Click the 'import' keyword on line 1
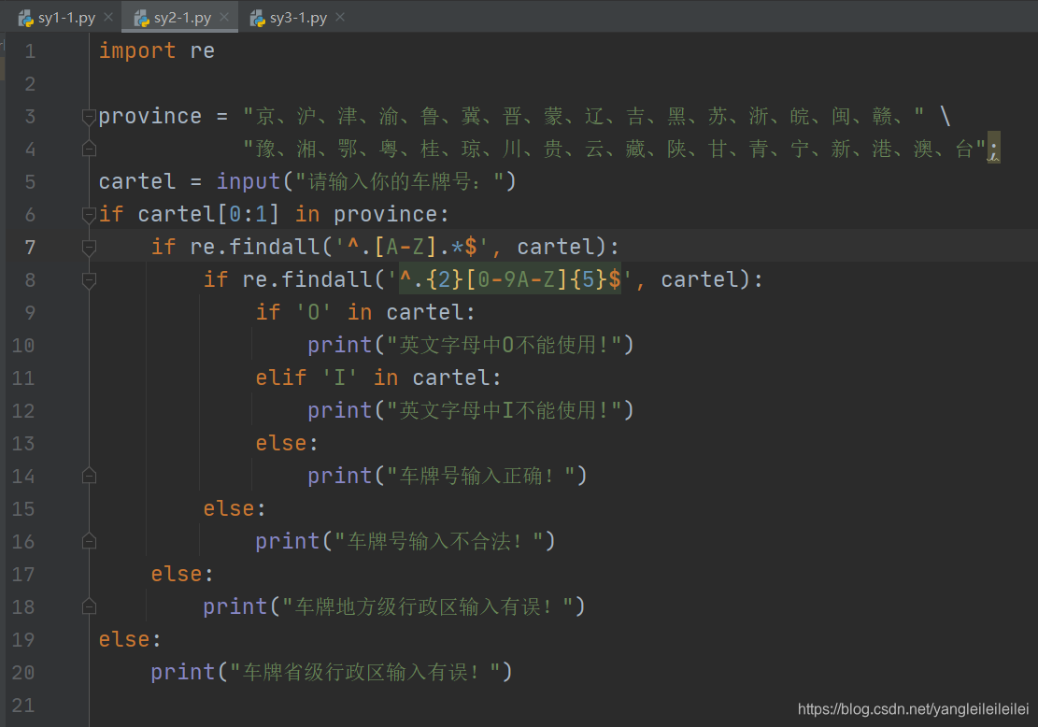Image resolution: width=1038 pixels, height=727 pixels. [137, 51]
